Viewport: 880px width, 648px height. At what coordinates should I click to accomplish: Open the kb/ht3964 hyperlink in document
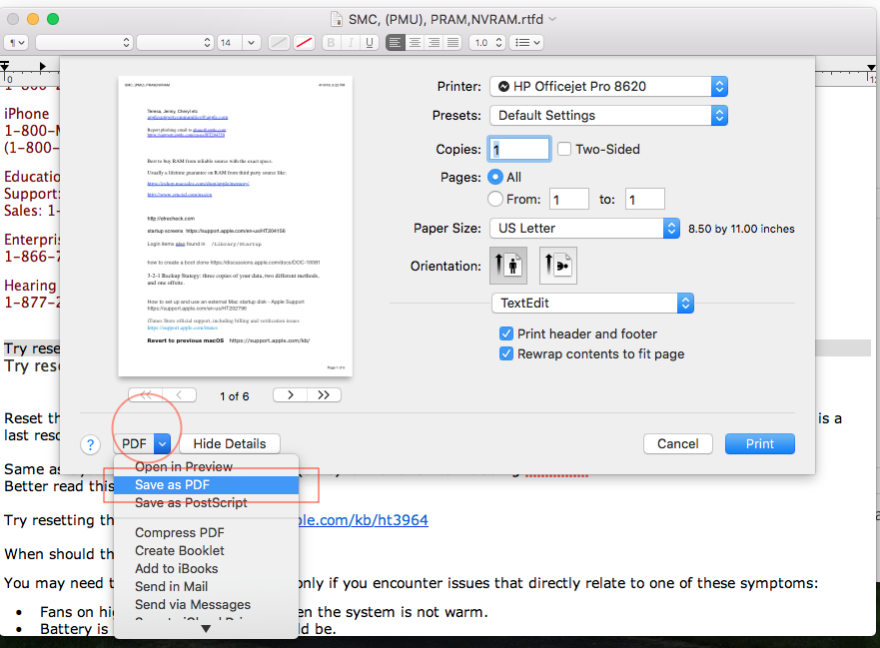click(x=364, y=520)
